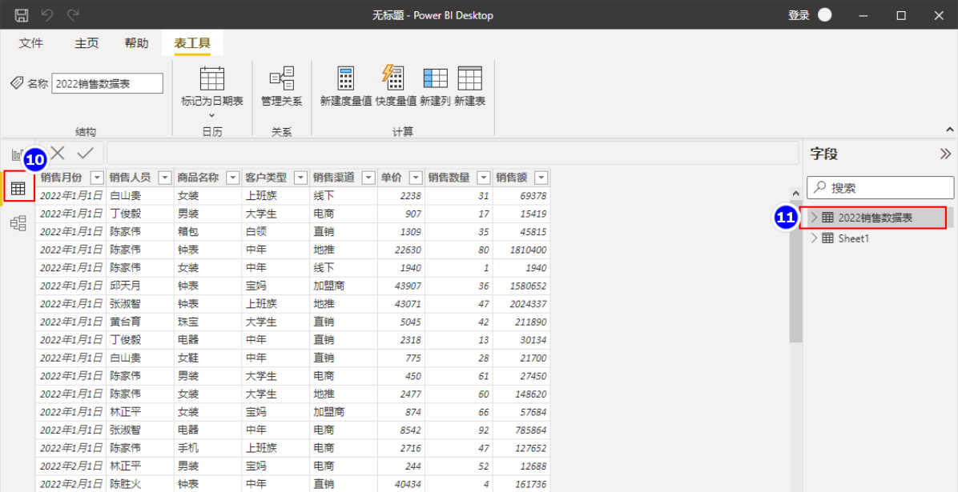Select the 客户类型 column header
This screenshot has height=492, width=958.
(266, 178)
